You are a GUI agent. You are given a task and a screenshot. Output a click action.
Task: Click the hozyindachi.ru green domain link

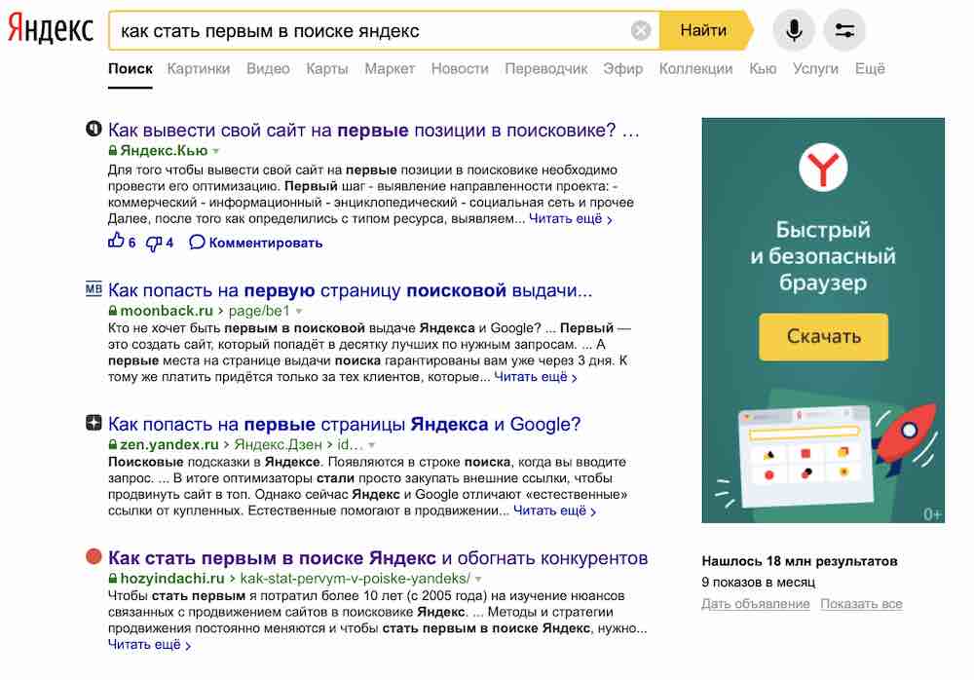(x=172, y=578)
